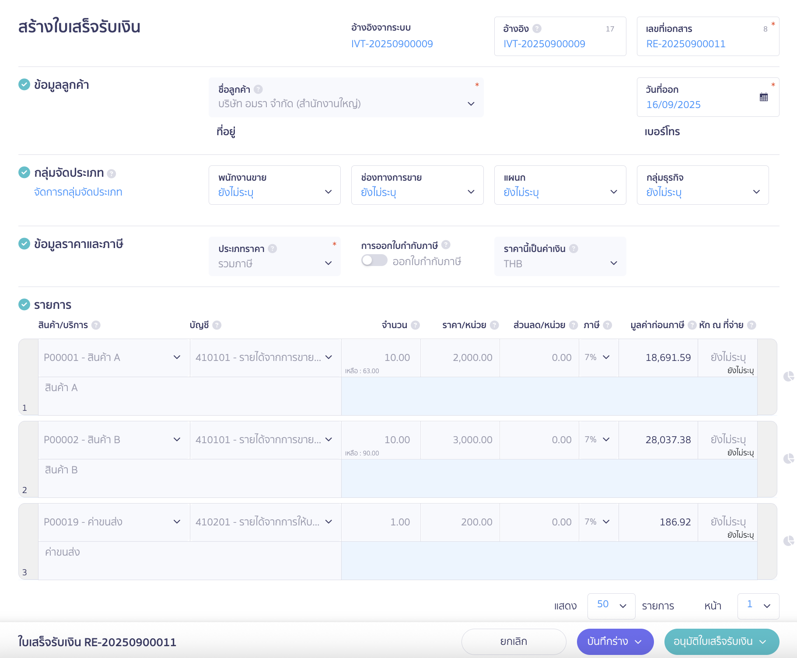Viewport: 797px width, 658px height.
Task: Click the ยกเลิก cancel button
Action: [x=514, y=642]
